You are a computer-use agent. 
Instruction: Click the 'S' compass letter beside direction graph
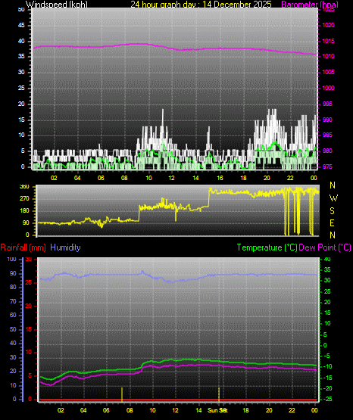coord(333,211)
